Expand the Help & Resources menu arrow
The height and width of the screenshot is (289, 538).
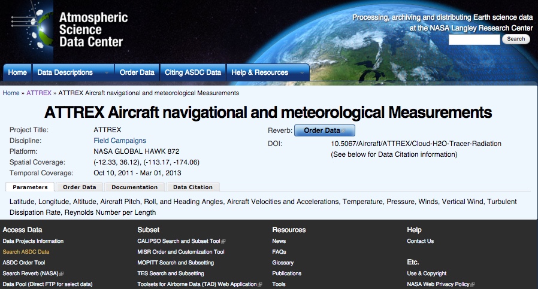point(302,72)
